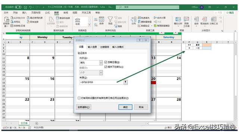Toggle the Filter (筛选) funnel
This screenshot has width=239, height=134.
[x=110, y=21]
